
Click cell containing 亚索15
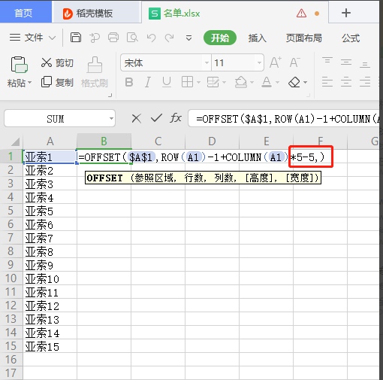pos(50,346)
